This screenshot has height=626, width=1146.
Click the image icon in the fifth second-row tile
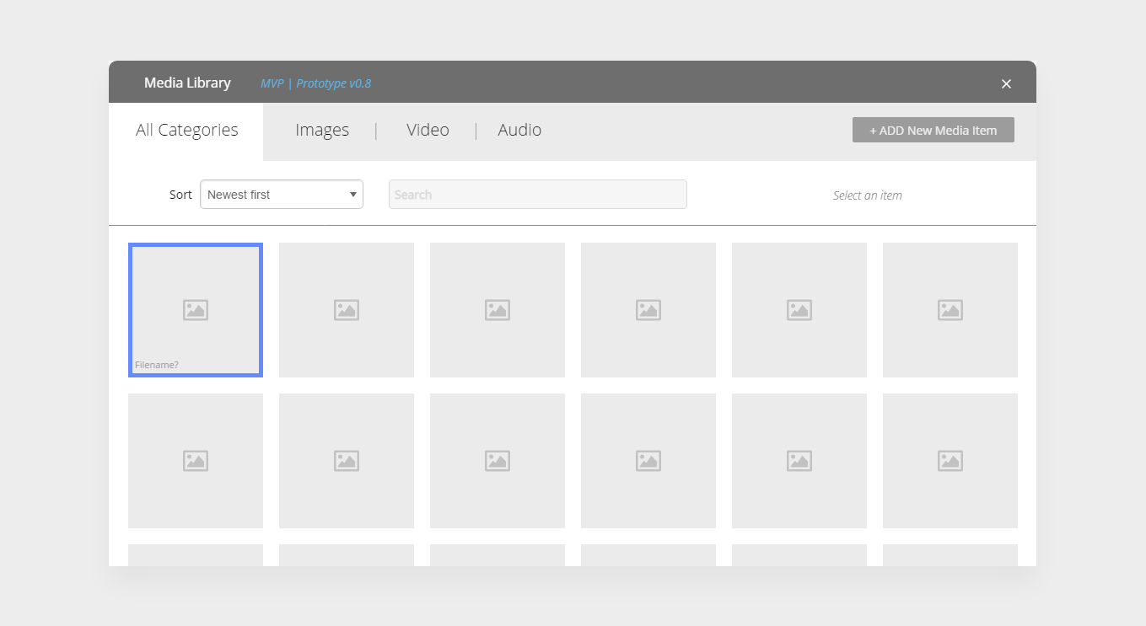tap(799, 460)
